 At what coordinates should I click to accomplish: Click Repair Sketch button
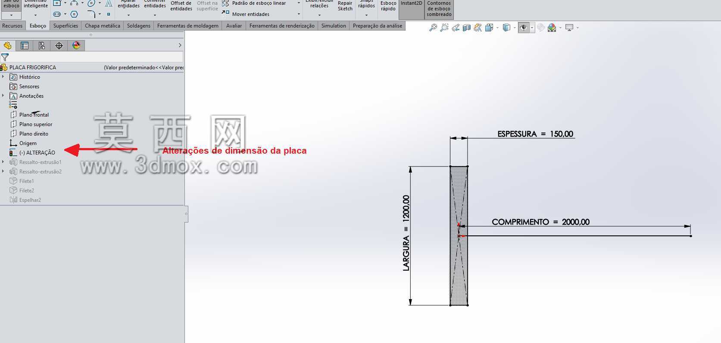click(345, 6)
